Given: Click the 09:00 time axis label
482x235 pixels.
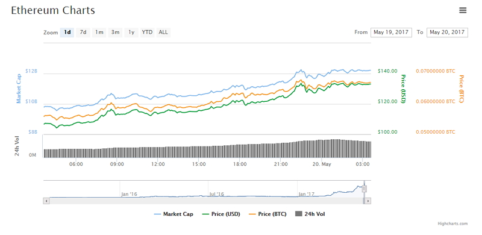Looking at the screenshot, I should pyautogui.click(x=117, y=164).
